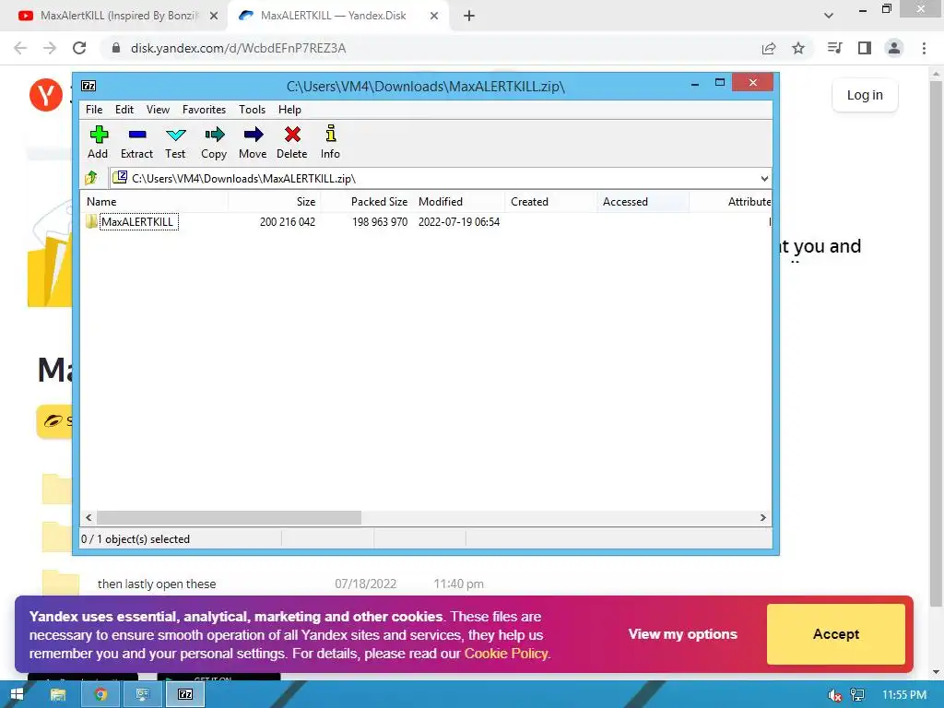Open Chrome media control icon
The image size is (944, 708).
point(834,48)
